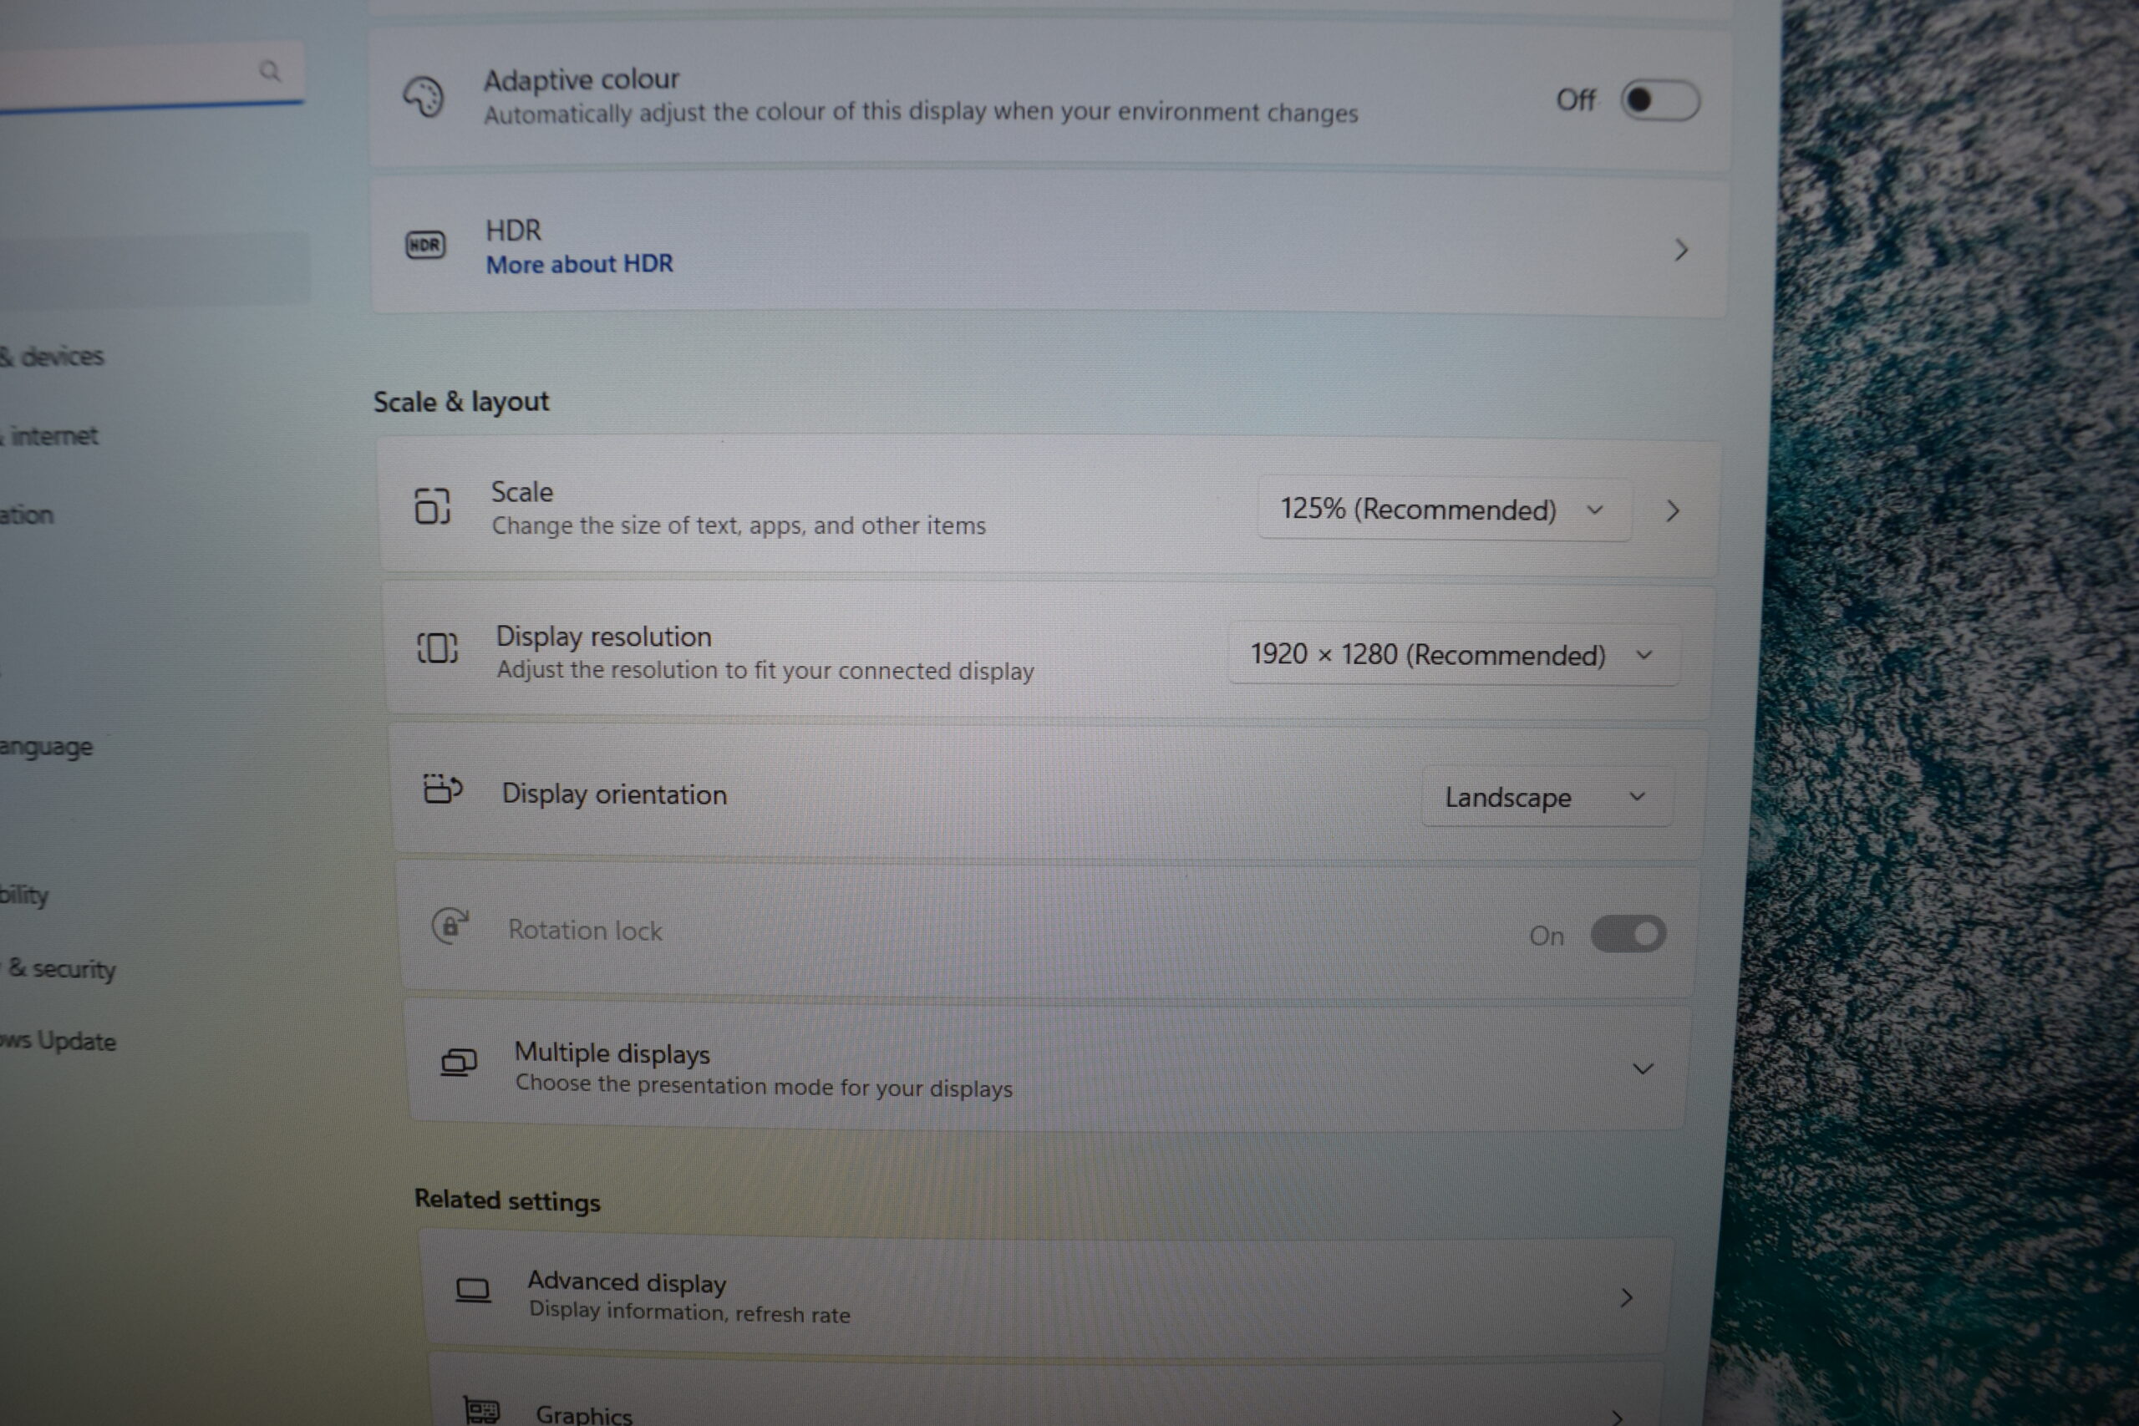The image size is (2139, 1426).
Task: Turn on the Adaptive colour toggle
Action: point(1659,100)
